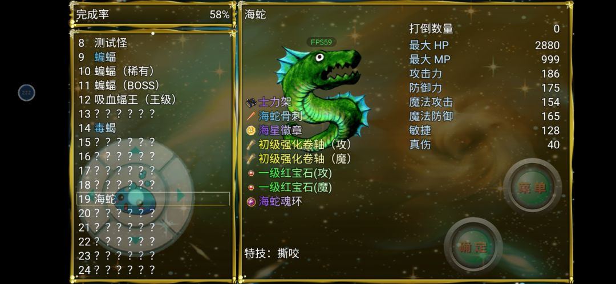Tap the virtual d-pad up arrow
This screenshot has height=284, width=616.
pyautogui.click(x=136, y=151)
